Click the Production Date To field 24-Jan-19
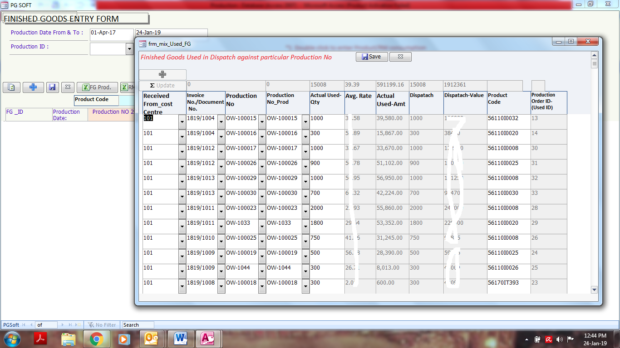 pyautogui.click(x=171, y=33)
